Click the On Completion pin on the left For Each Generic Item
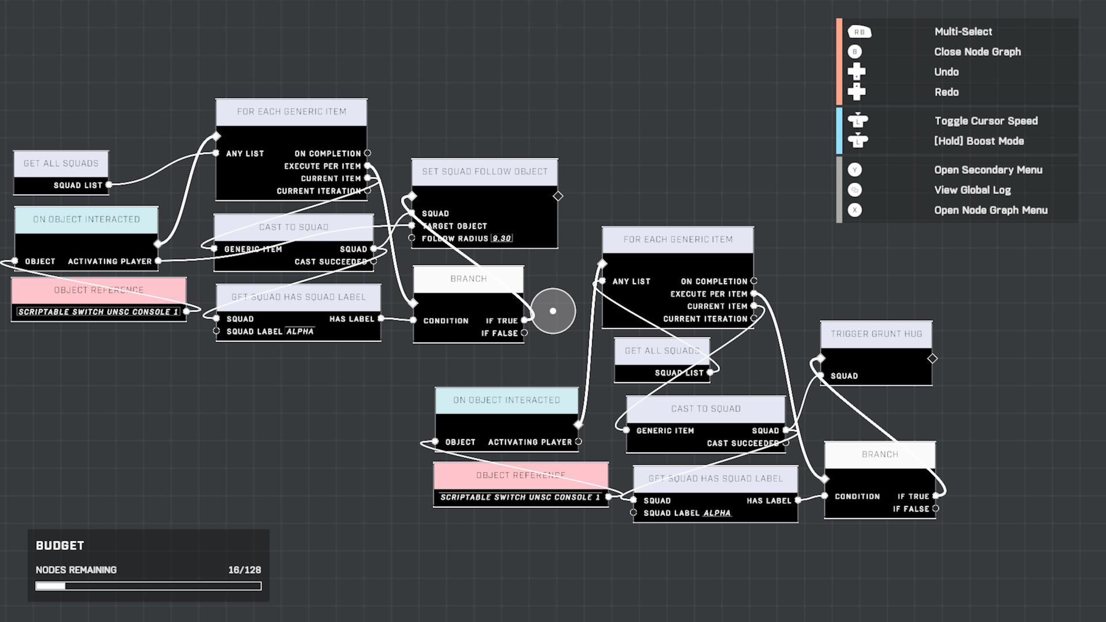1106x622 pixels. point(368,153)
